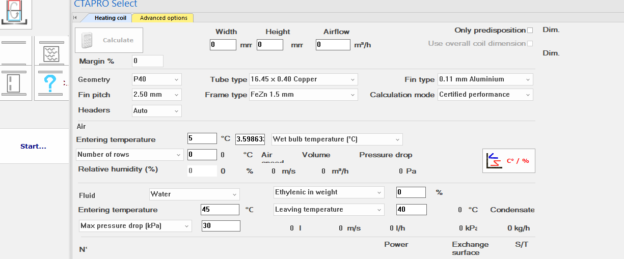Click the Max pressure drop field showing 30
The width and height of the screenshot is (624, 259).
221,226
